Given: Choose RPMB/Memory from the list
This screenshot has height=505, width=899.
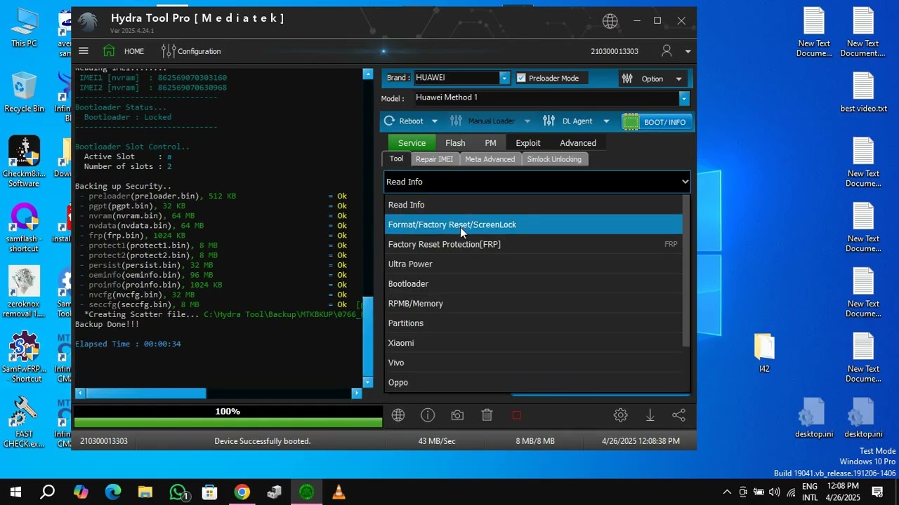Looking at the screenshot, I should [x=534, y=303].
